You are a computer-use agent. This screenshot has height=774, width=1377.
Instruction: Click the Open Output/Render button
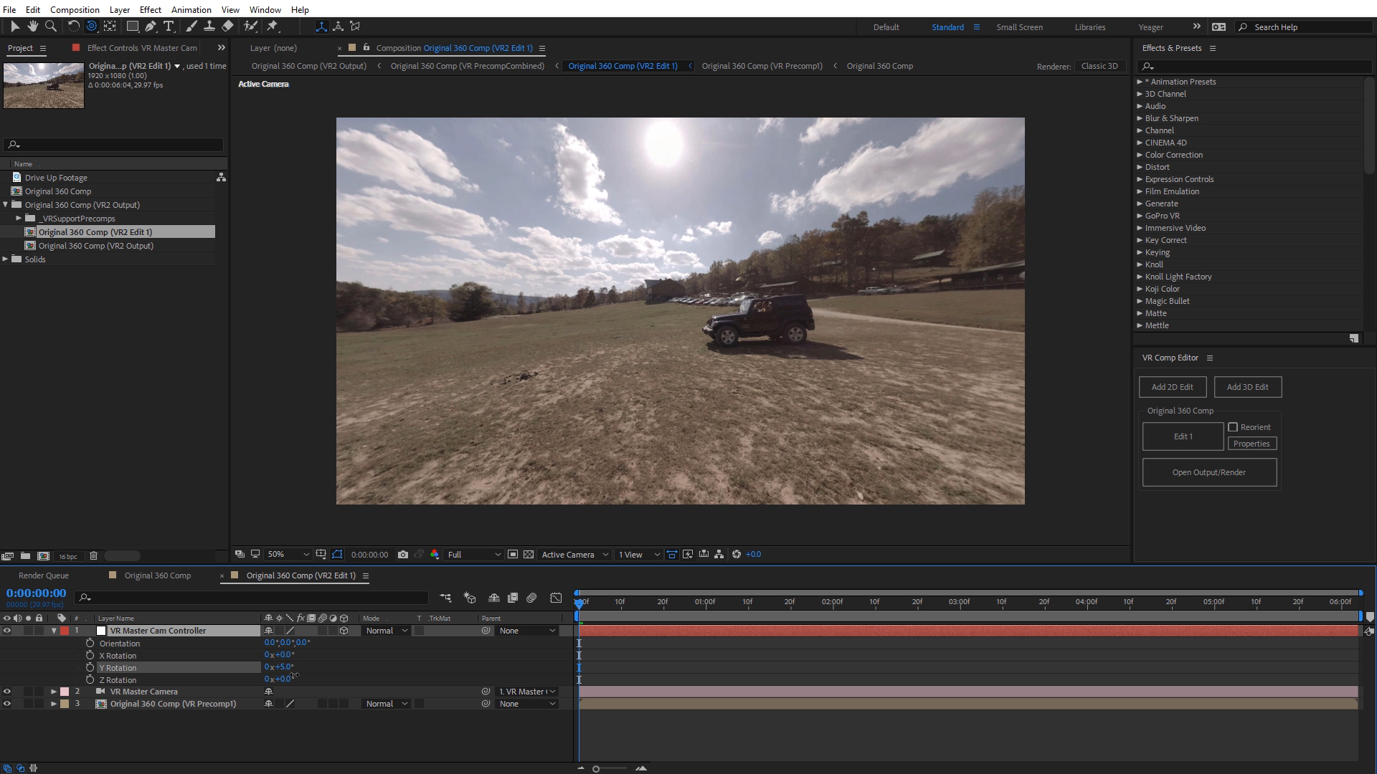point(1208,472)
